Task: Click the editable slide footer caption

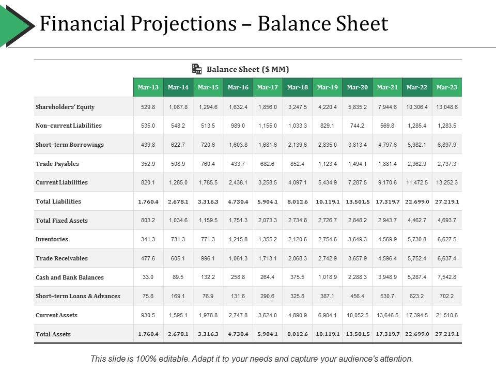Action: coord(252,359)
